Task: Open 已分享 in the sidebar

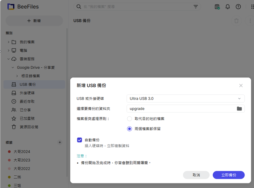Action: [x=25, y=110]
